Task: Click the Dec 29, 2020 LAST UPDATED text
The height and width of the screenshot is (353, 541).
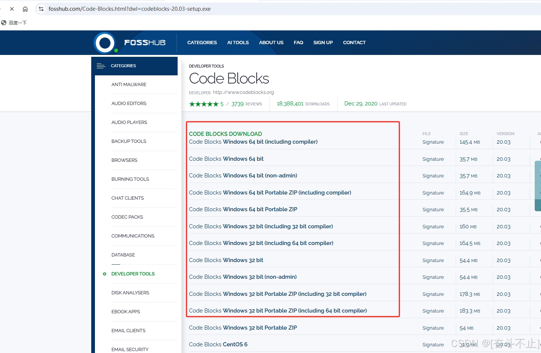Action: [375, 104]
